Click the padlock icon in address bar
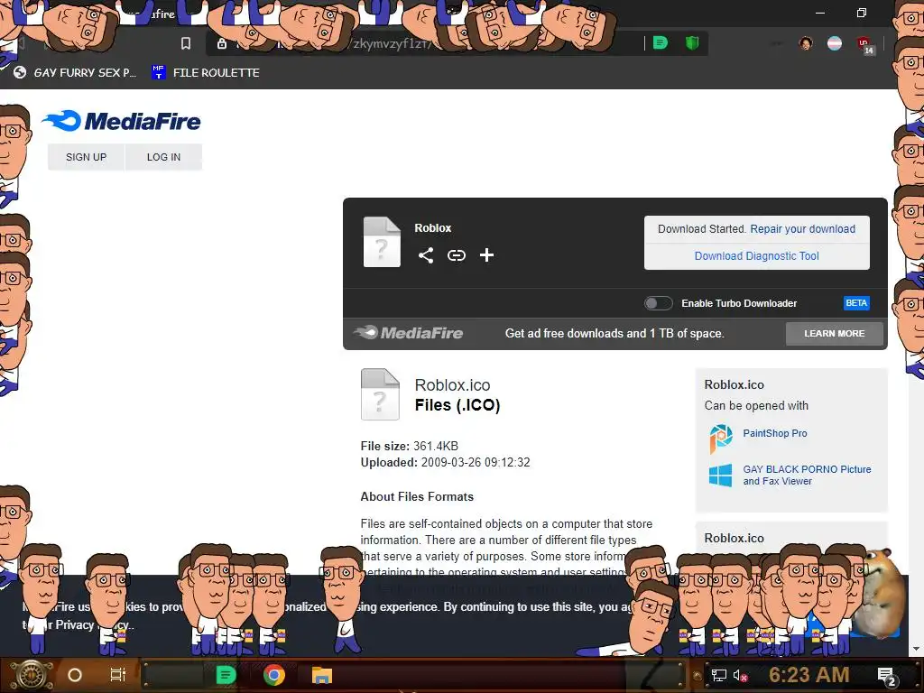This screenshot has height=693, width=924. 222,43
